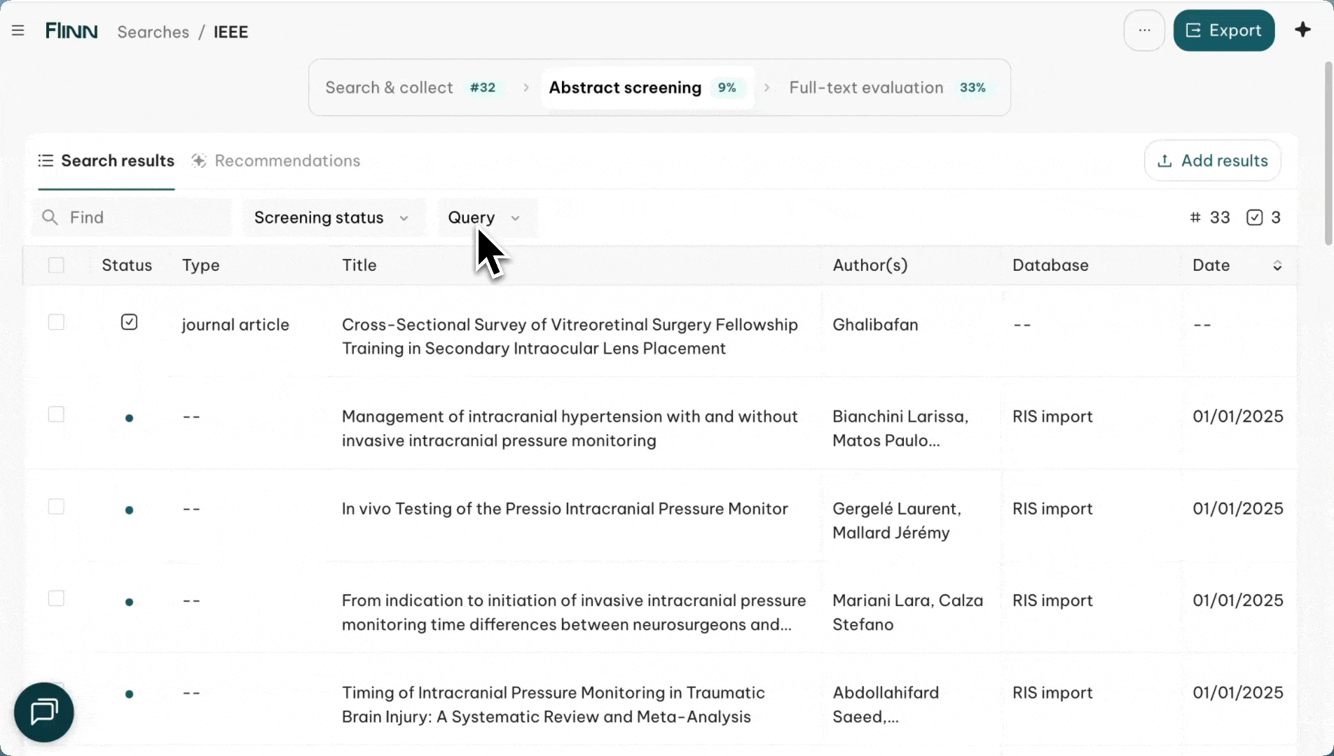Open the Query filter dropdown

pyautogui.click(x=485, y=218)
